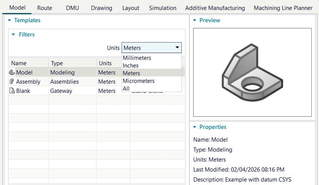This screenshot has height=185, width=319.
Task: Click the Modeling type cell
Action: 62,72
